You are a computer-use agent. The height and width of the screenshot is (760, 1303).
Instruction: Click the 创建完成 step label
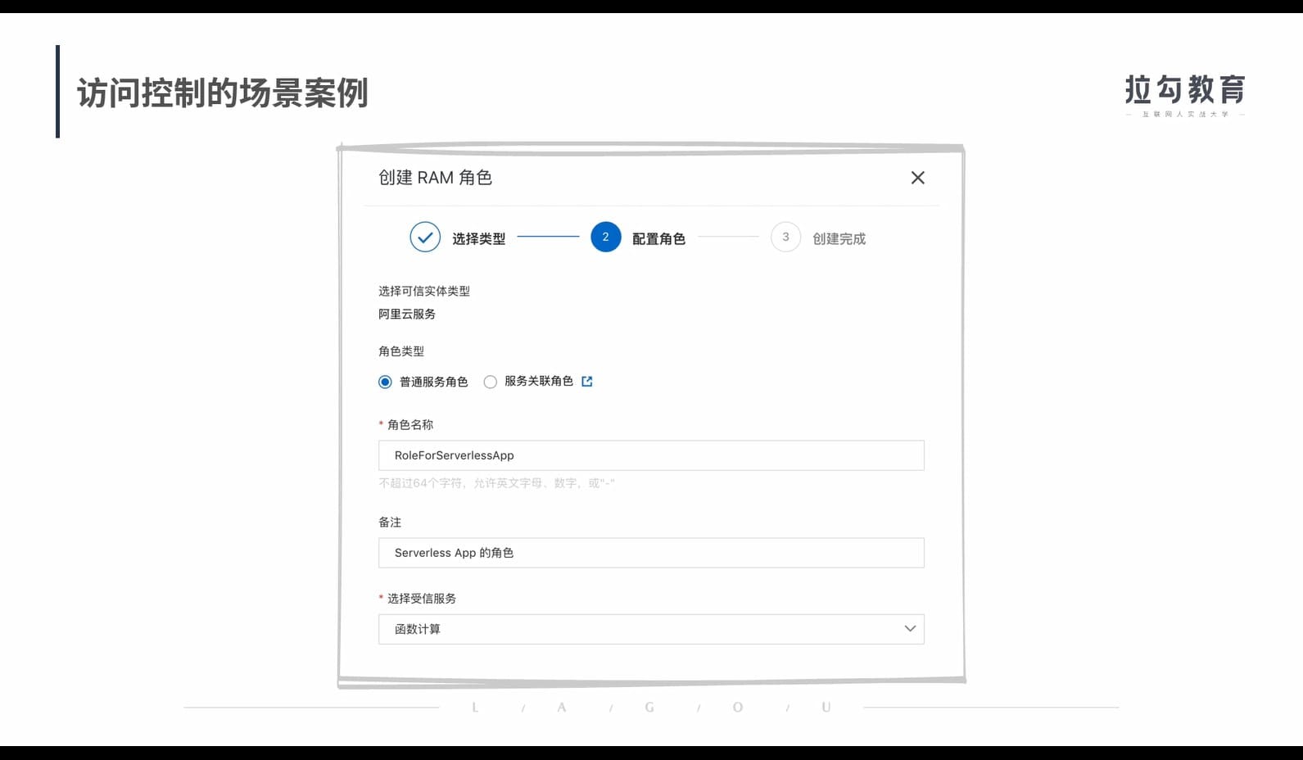pos(839,239)
